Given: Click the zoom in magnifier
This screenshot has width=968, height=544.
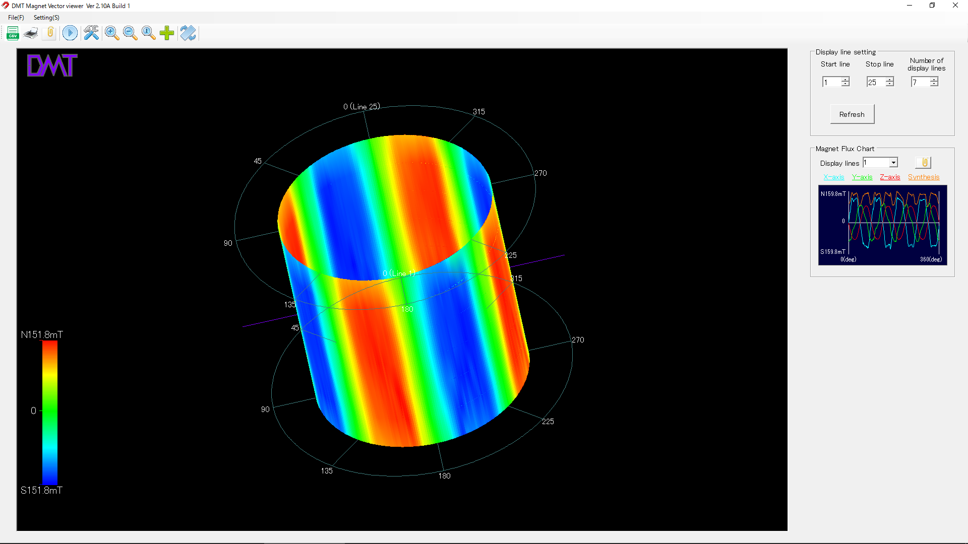Looking at the screenshot, I should 112,33.
